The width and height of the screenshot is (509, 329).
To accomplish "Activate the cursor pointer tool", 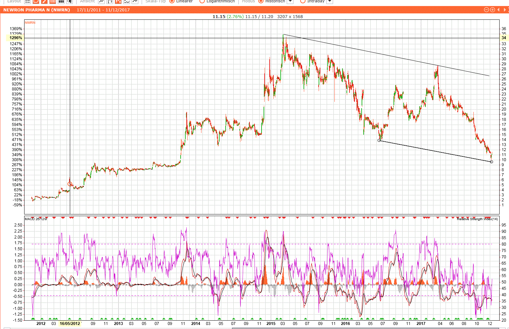I will pos(70,1).
